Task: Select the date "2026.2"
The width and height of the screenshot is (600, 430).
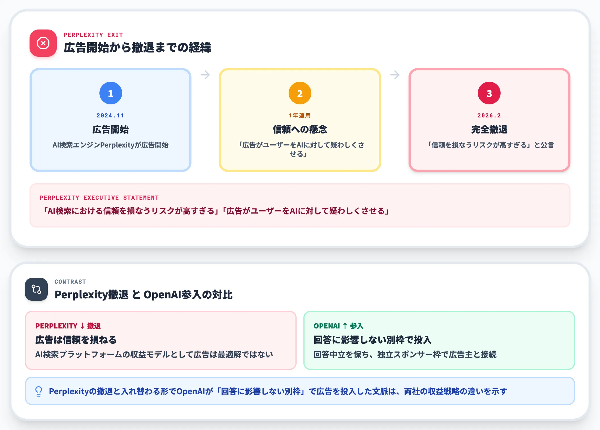Action: pos(489,115)
